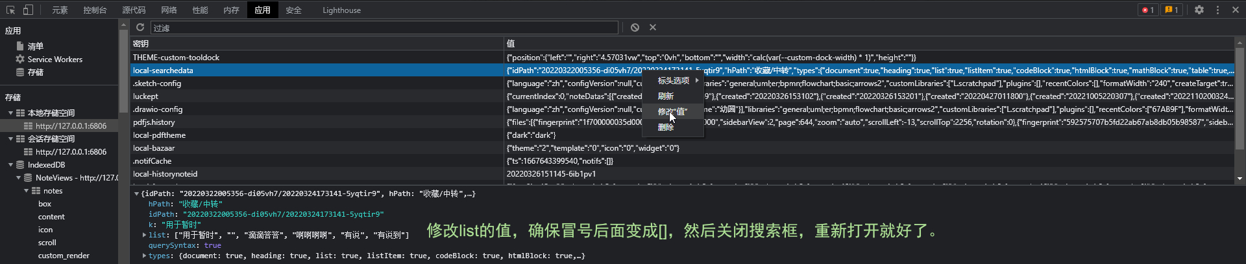Select the .sketch-config row

682,83
